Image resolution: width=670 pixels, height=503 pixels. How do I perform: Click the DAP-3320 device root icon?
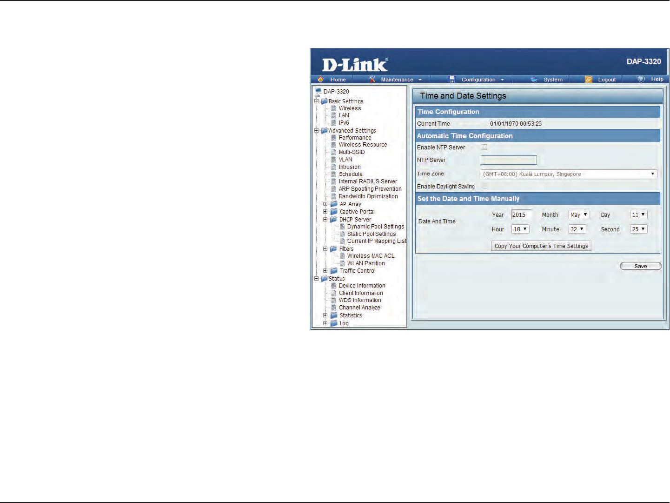(x=318, y=91)
